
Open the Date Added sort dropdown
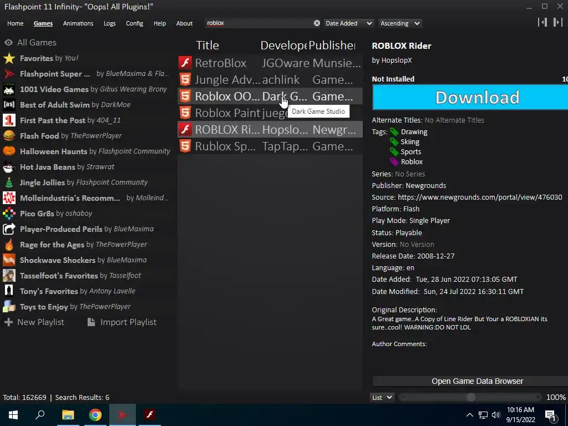(348, 23)
